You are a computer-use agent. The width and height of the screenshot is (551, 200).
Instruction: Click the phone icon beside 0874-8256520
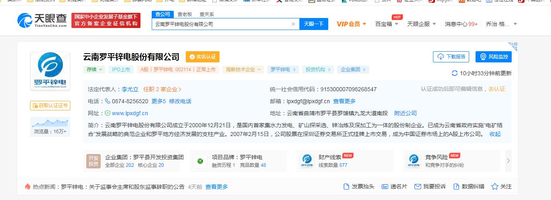pos(108,101)
